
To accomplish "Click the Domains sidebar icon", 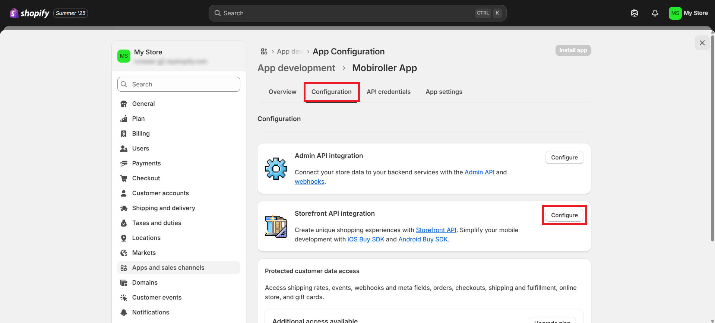I will pyautogui.click(x=124, y=283).
